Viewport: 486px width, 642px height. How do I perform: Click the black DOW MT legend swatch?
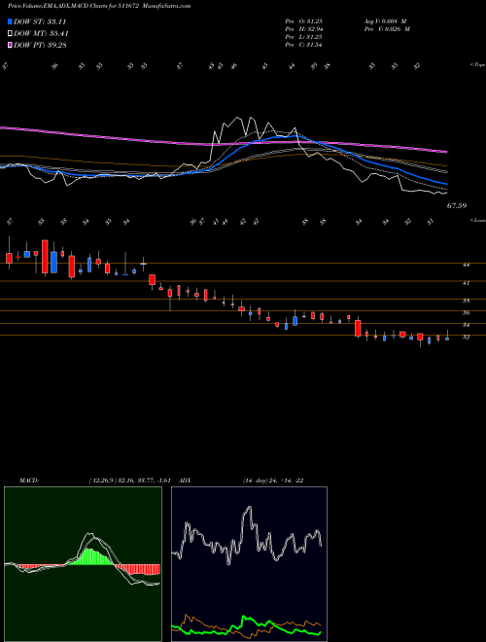point(10,34)
